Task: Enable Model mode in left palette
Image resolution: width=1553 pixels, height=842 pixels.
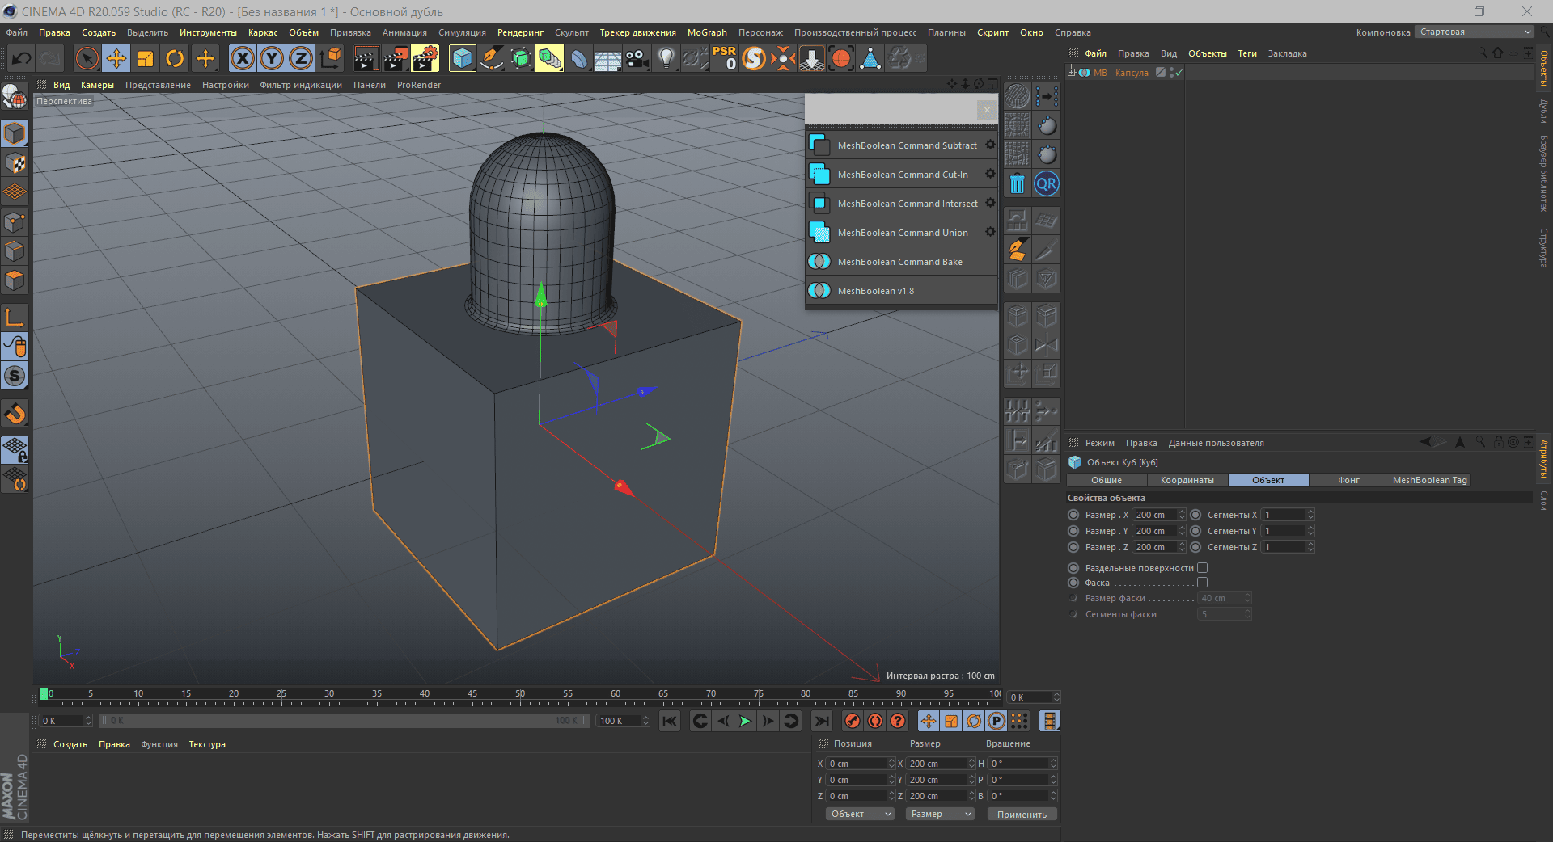Action: (15, 133)
